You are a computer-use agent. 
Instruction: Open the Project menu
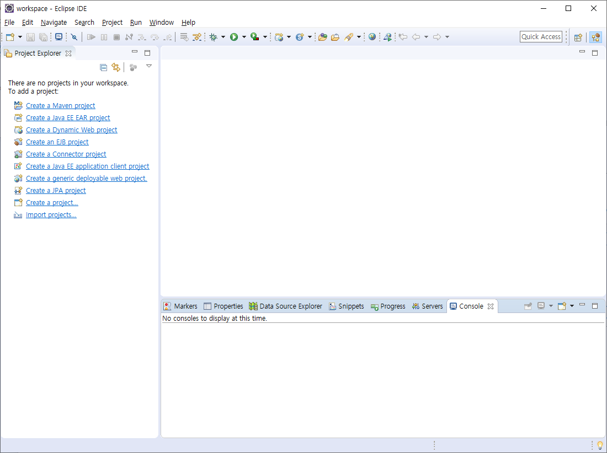(x=112, y=23)
